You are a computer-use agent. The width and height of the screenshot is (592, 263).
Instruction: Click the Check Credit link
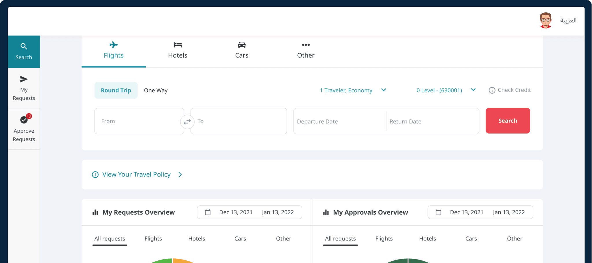514,90
